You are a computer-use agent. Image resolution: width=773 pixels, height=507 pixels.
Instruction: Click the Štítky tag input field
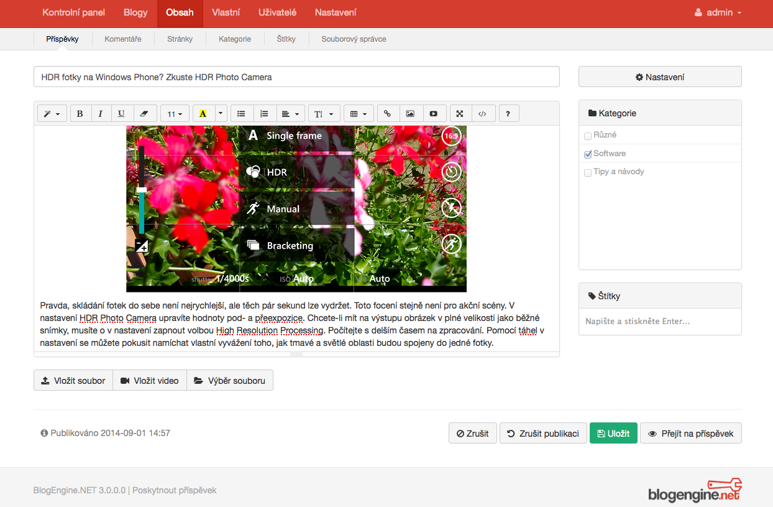660,322
